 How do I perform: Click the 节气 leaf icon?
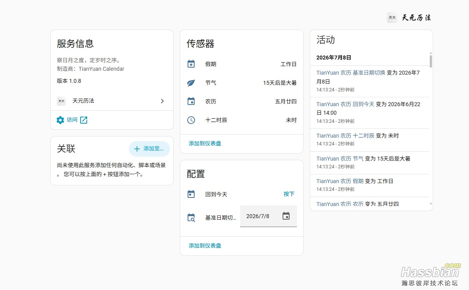(191, 83)
